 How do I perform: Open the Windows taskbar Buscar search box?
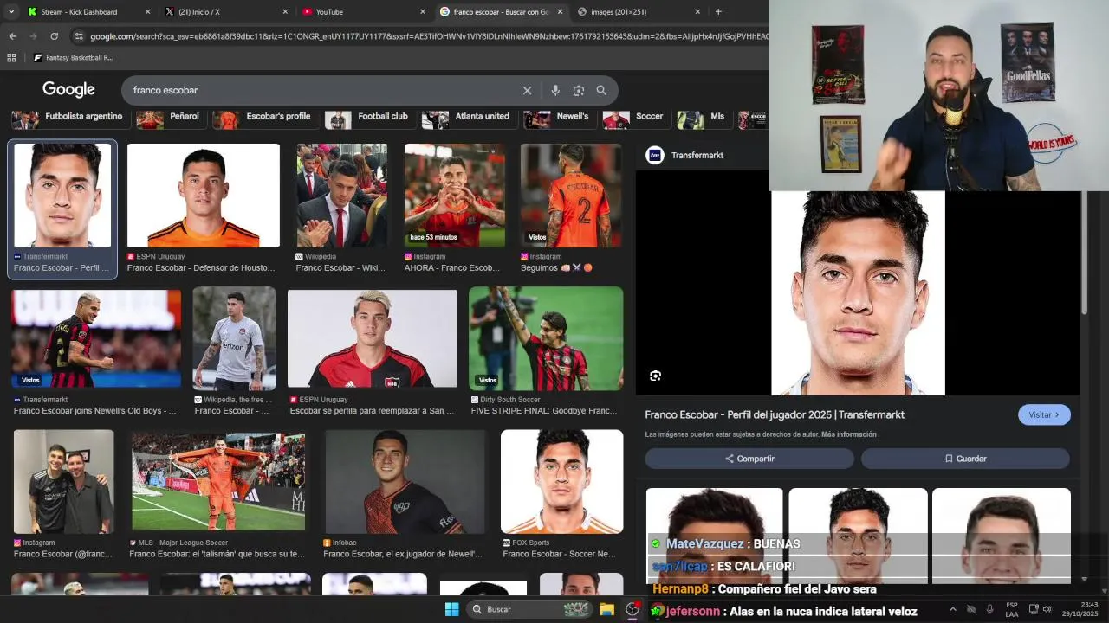(x=530, y=609)
